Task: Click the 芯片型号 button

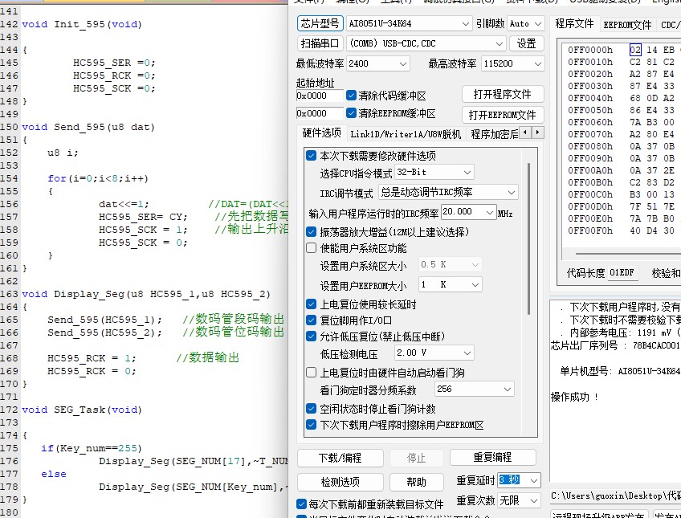Action: 320,23
